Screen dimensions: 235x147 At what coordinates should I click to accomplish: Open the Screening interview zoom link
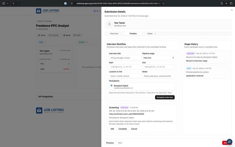coord(126,114)
